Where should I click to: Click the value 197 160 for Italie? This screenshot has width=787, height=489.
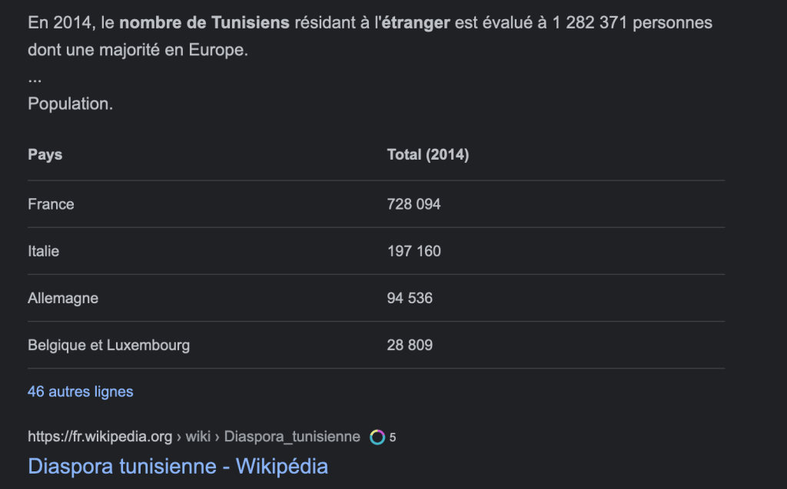click(414, 251)
